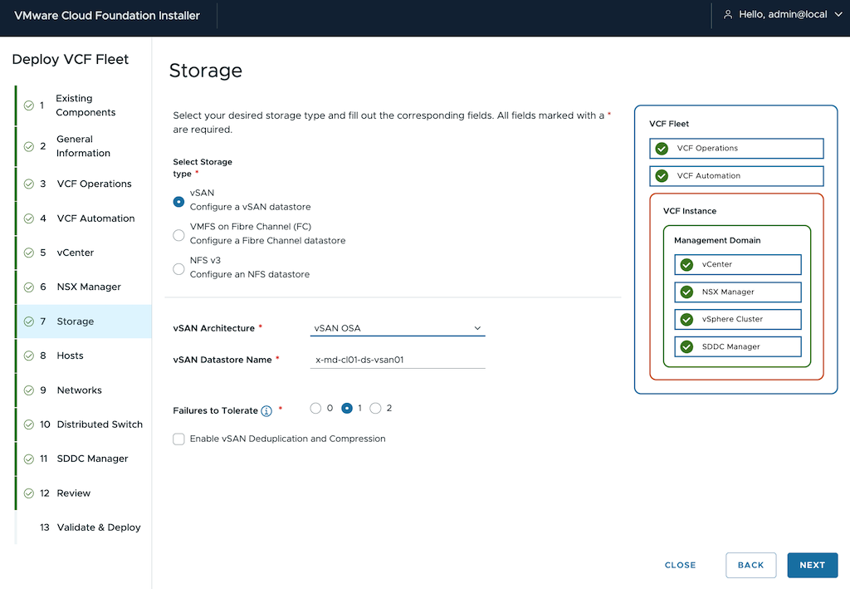Click the green checkmark beside VCF Operations in diagram
The image size is (850, 589).
(x=662, y=149)
